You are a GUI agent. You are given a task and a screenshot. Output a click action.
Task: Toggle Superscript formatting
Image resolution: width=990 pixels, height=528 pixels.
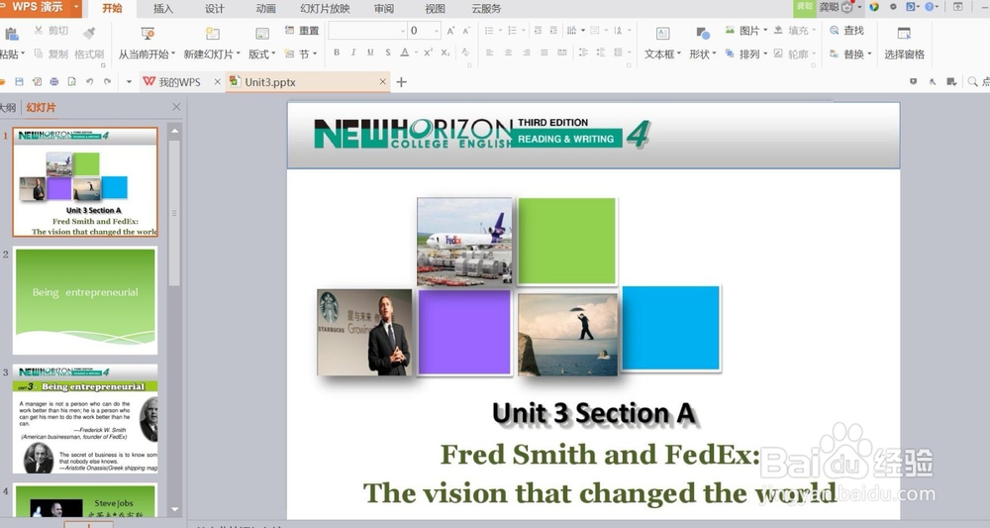428,53
